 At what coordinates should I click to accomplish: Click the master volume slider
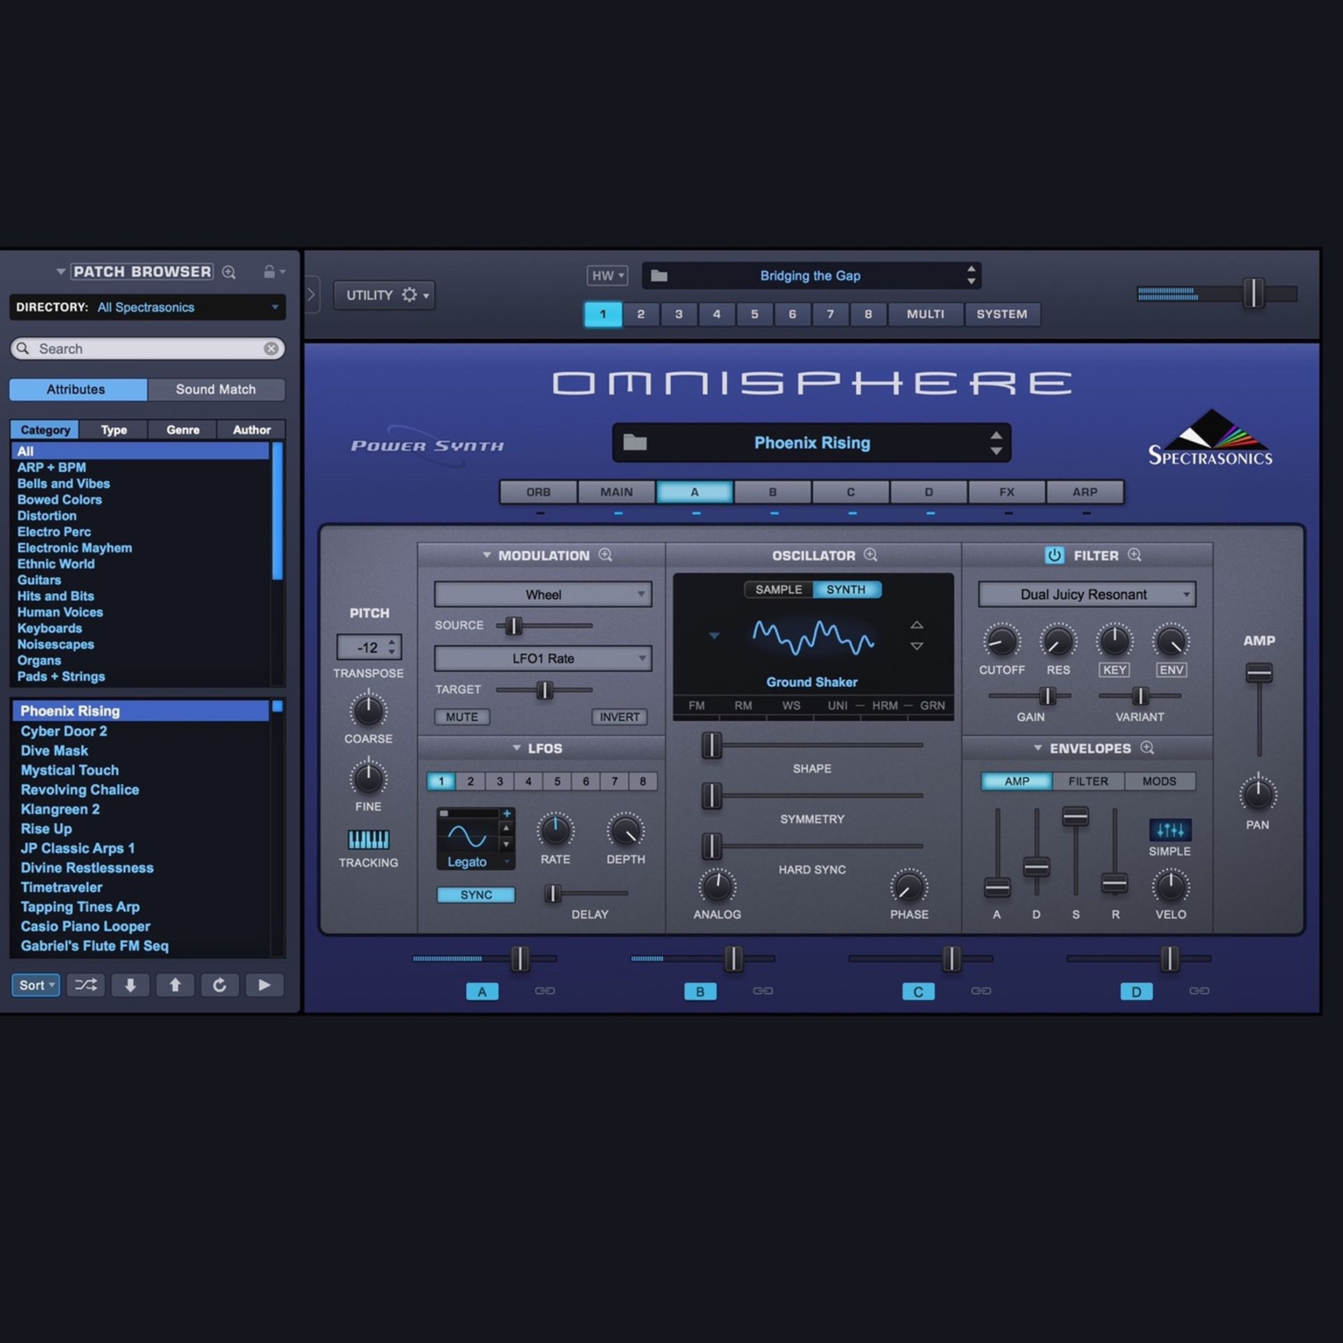[1218, 293]
